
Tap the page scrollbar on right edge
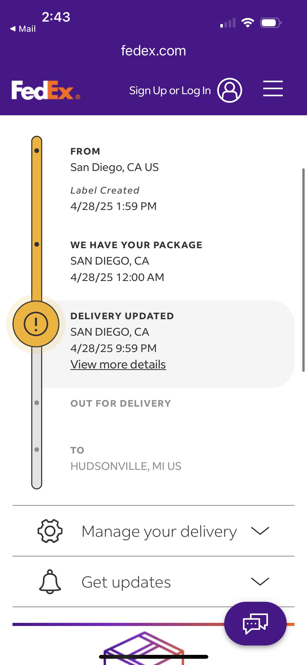tap(303, 270)
